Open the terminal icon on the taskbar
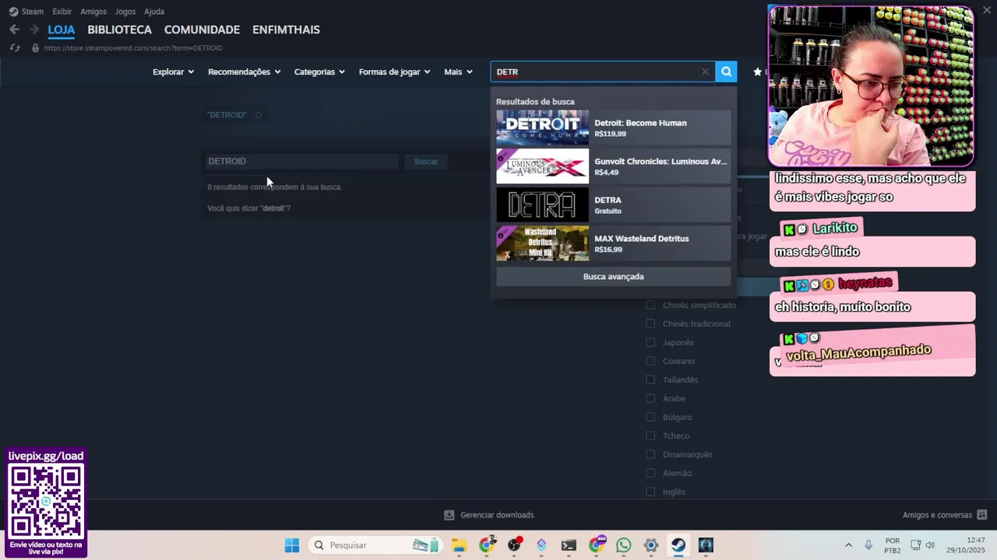This screenshot has width=997, height=560. click(x=569, y=545)
